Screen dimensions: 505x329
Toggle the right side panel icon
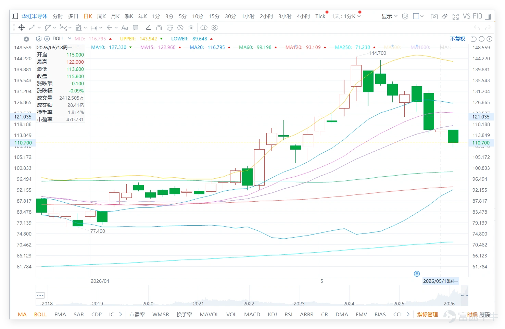click(488, 16)
